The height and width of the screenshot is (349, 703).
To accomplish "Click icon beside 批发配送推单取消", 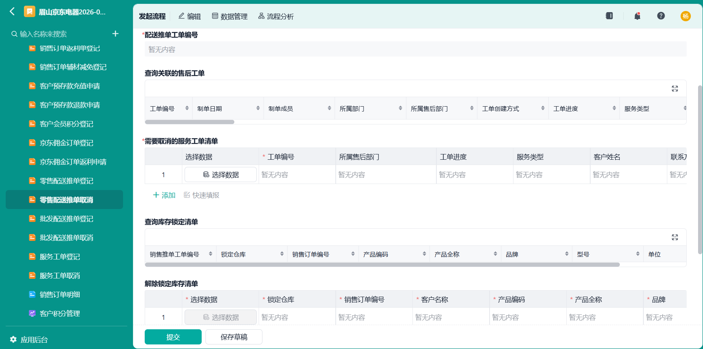I will [32, 237].
